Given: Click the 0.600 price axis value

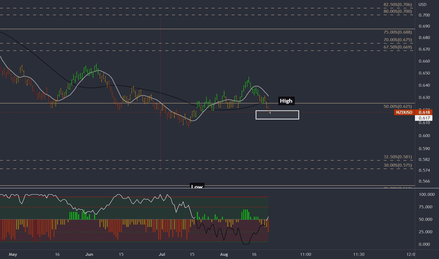Looking at the screenshot, I should click(424, 136).
